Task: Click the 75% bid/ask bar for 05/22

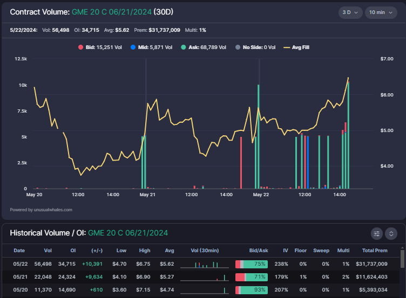Action: click(252, 264)
